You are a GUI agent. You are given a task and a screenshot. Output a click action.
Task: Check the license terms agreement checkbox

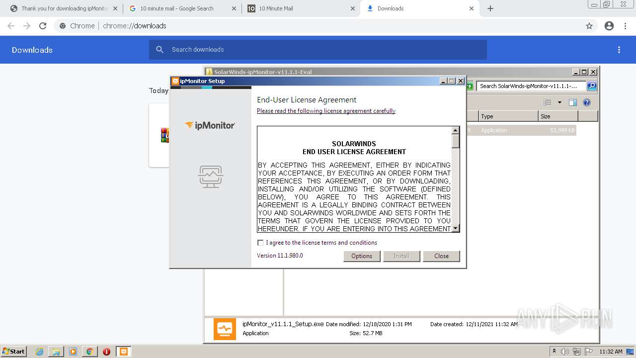pyautogui.click(x=260, y=243)
